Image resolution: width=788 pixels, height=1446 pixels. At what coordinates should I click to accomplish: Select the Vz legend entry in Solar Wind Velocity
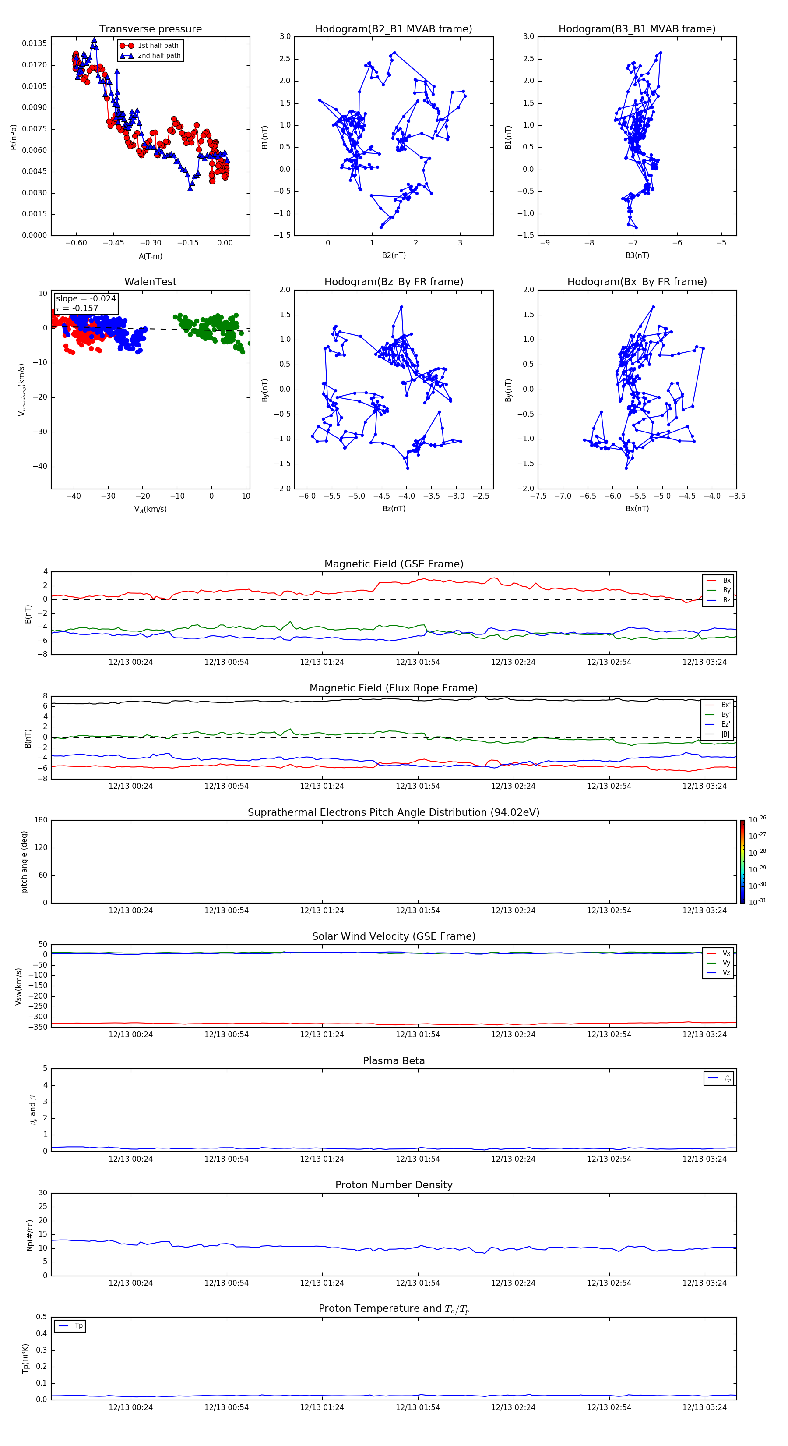pyautogui.click(x=718, y=973)
